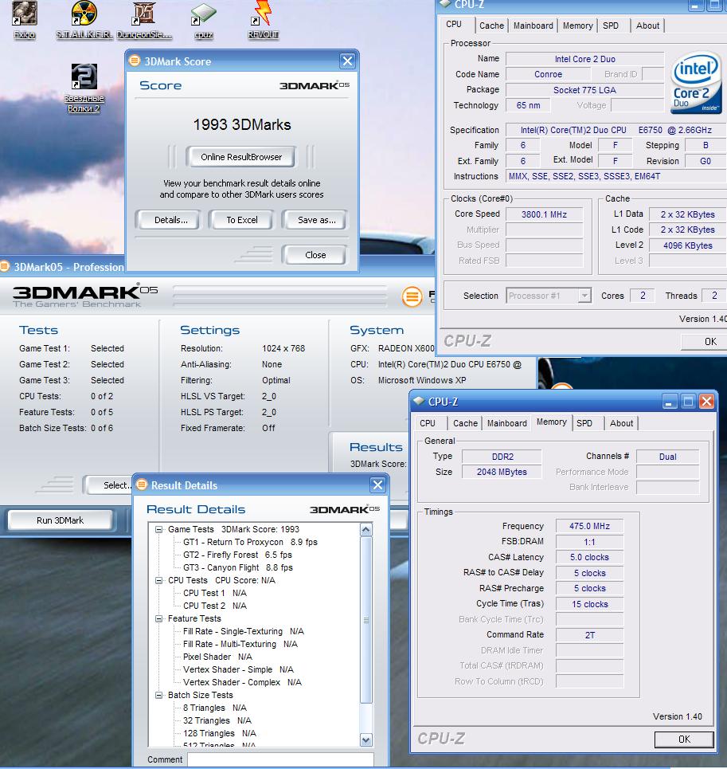The width and height of the screenshot is (727, 769).
Task: Open About tab in lower CPU-Z
Action: click(621, 423)
